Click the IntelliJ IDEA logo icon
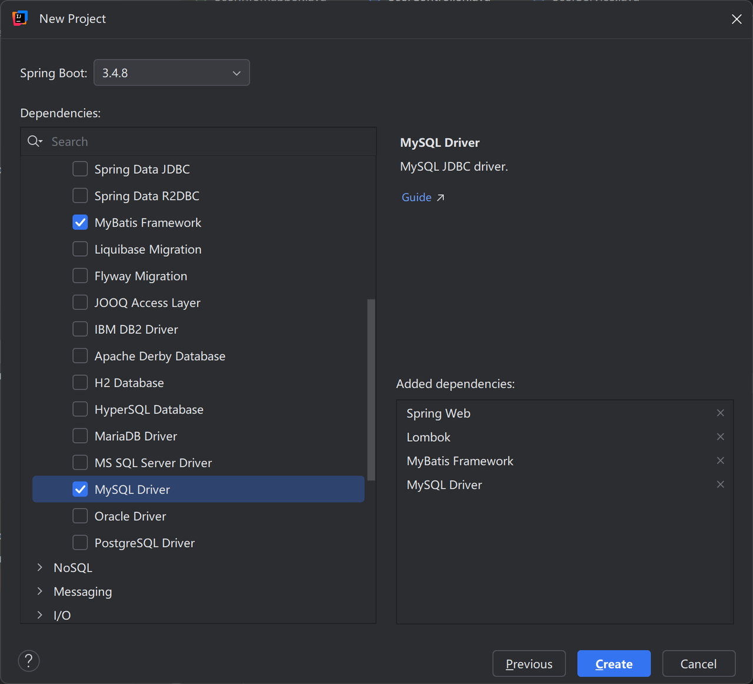 20,19
